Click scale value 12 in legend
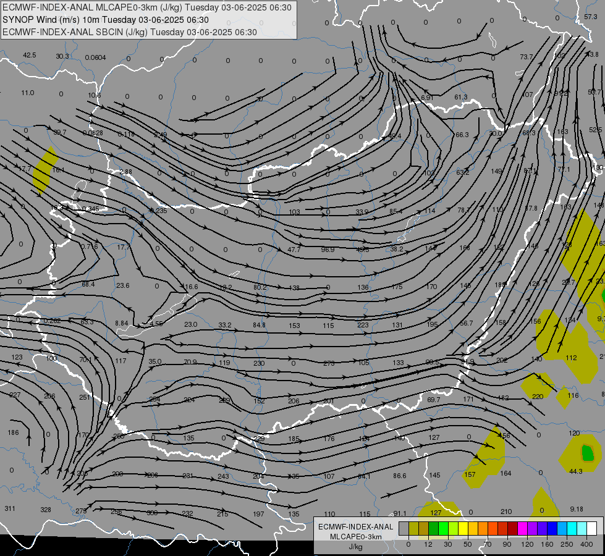Image resolution: width=605 pixels, height=556 pixels. click(428, 544)
